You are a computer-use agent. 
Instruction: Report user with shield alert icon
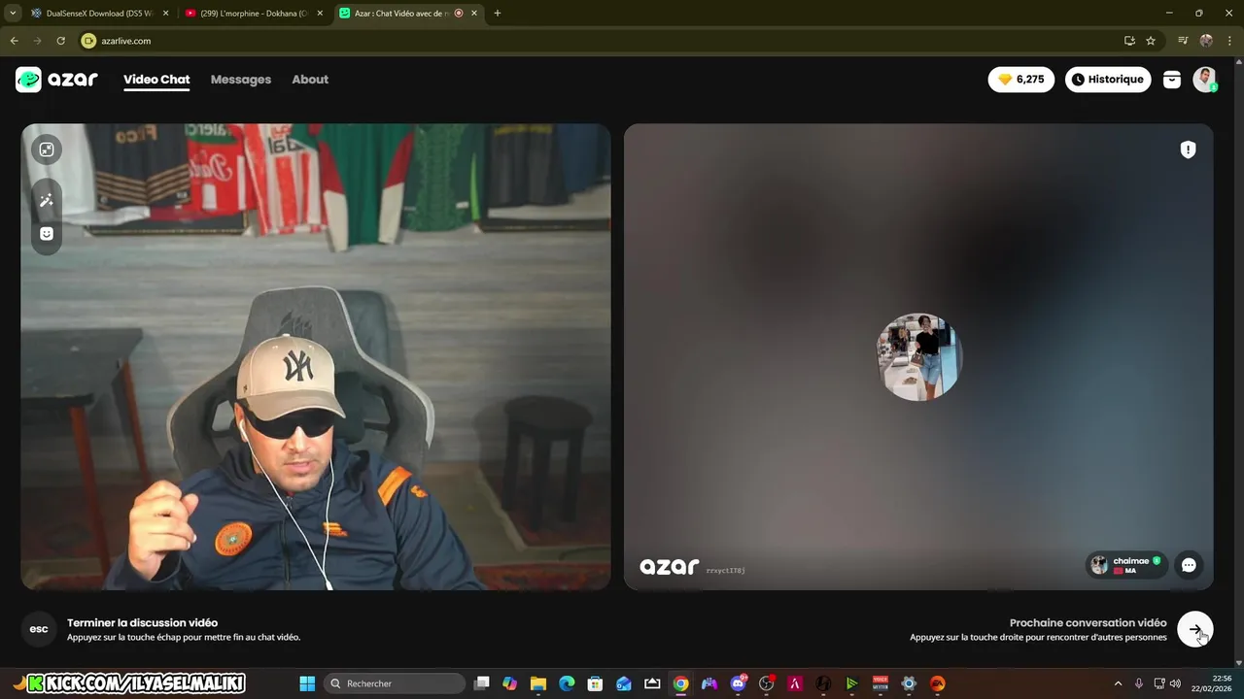tap(1188, 150)
